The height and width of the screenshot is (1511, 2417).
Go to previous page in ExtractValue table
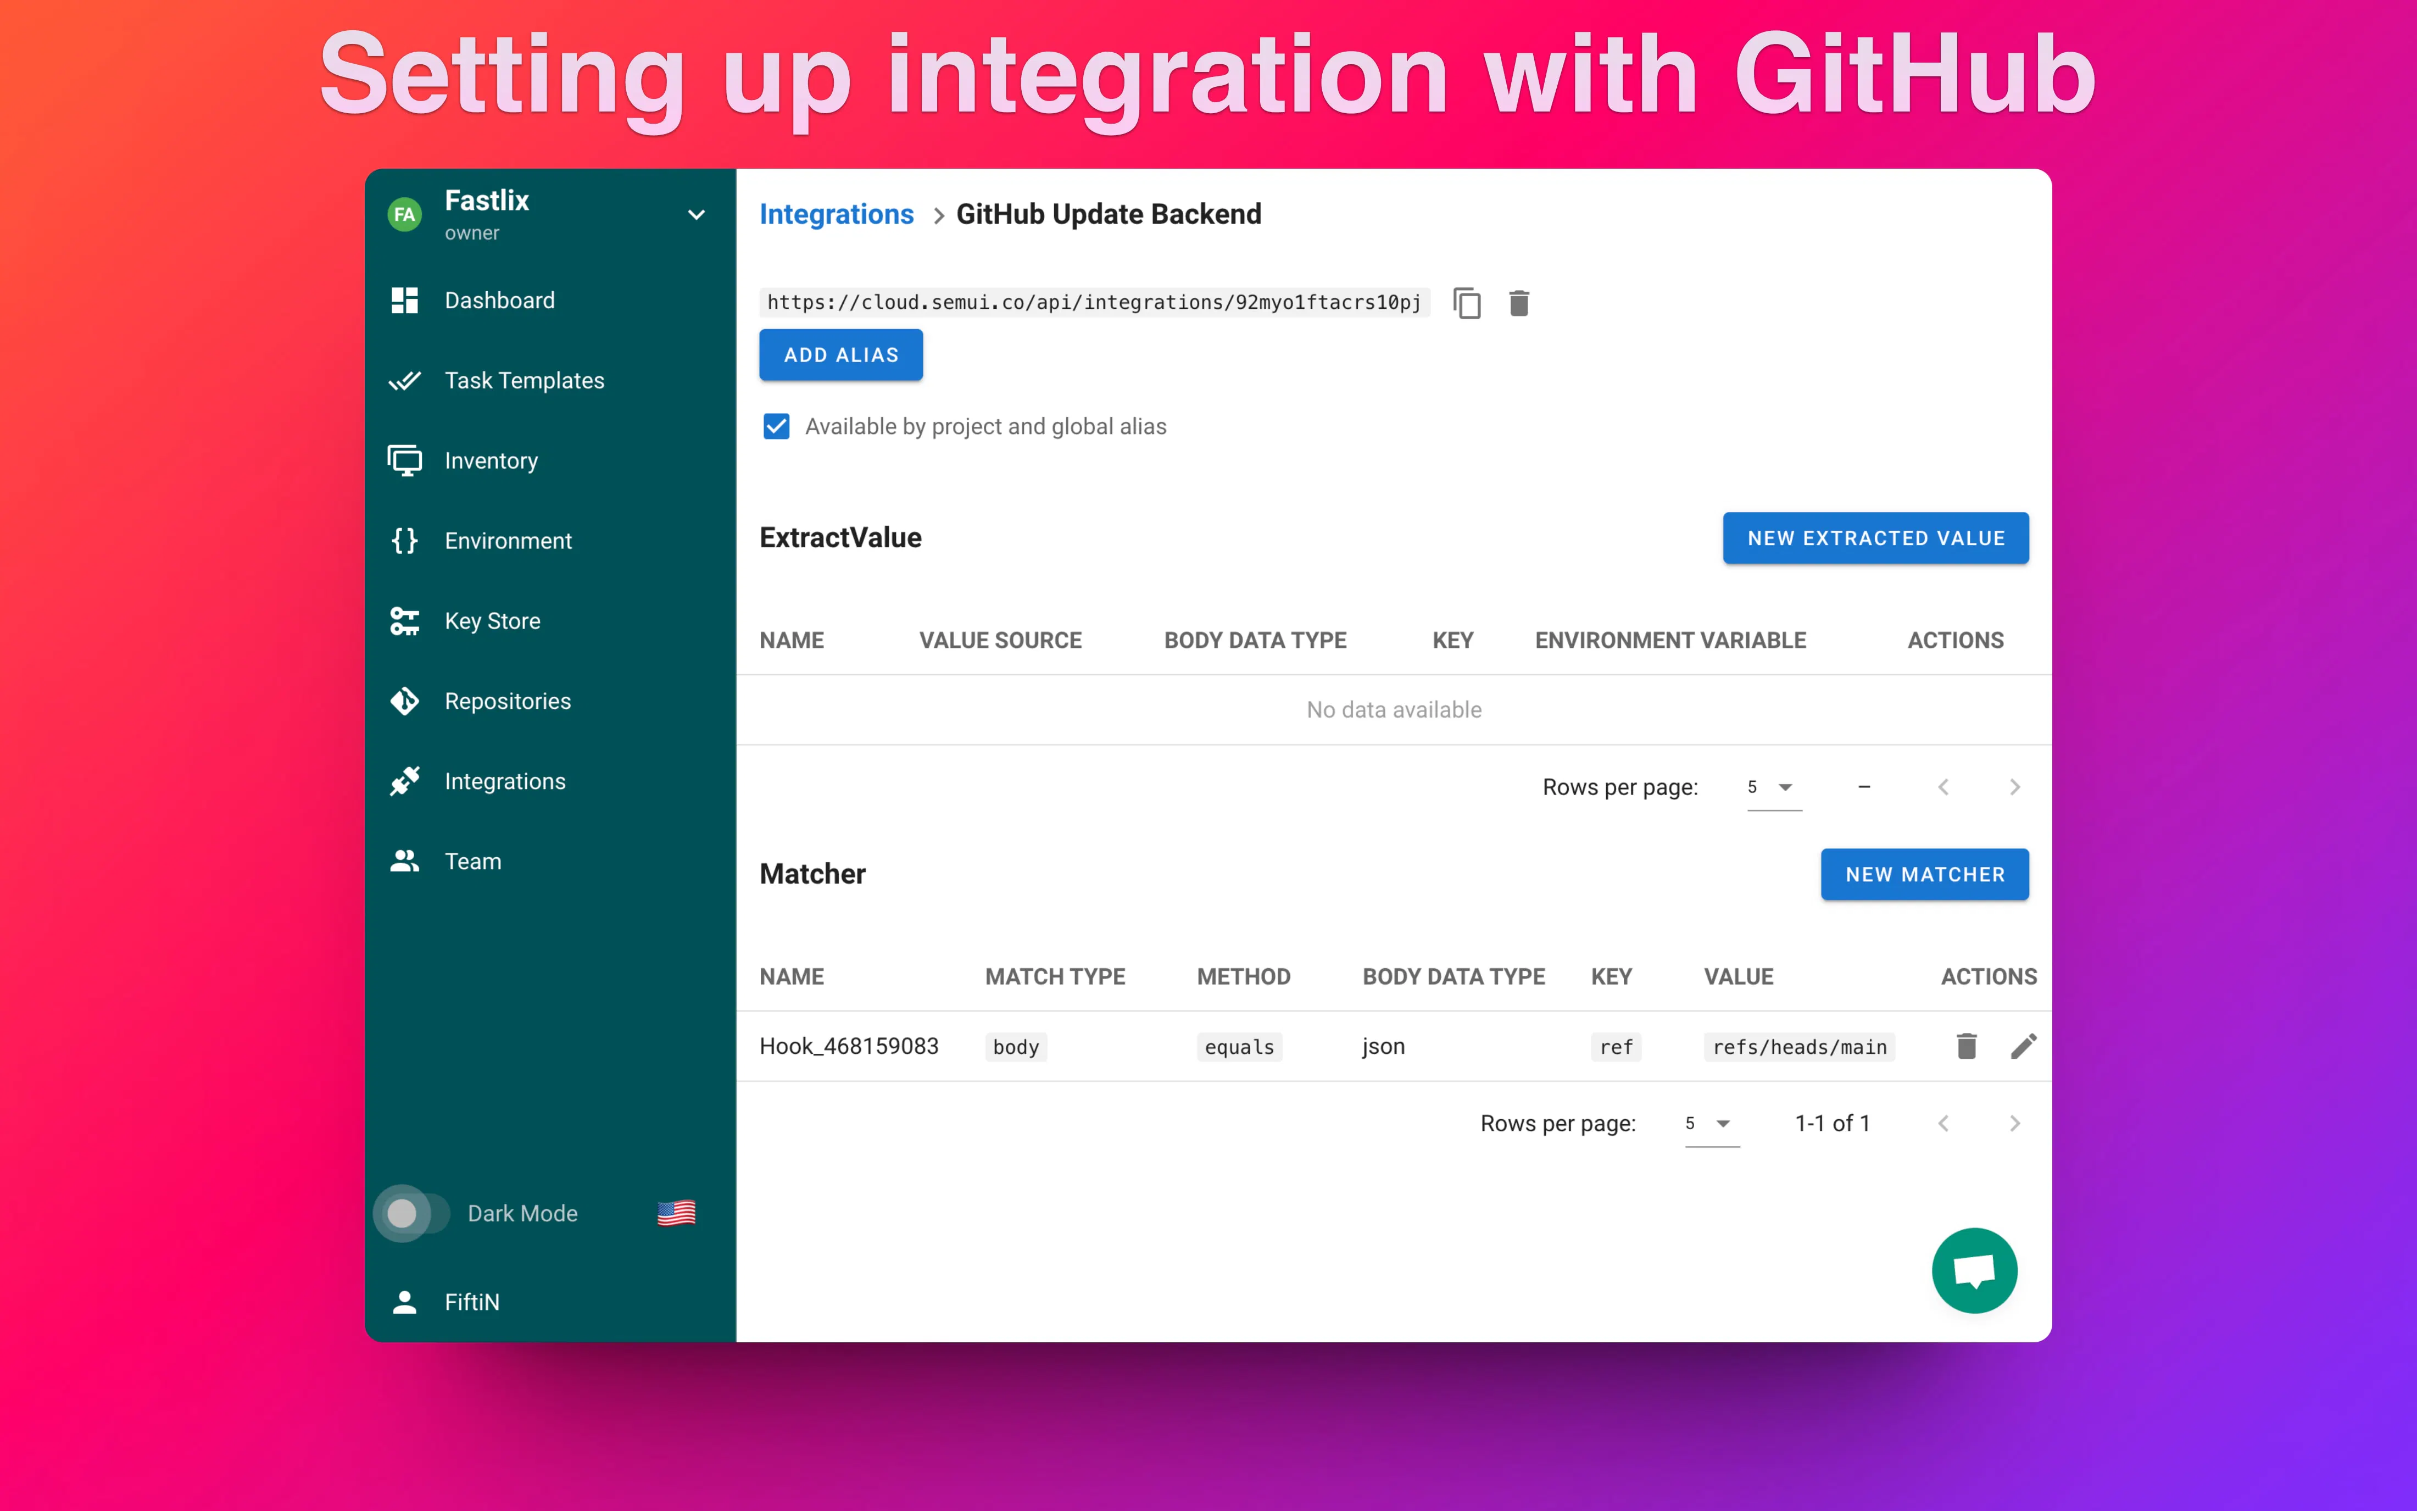pos(1943,787)
